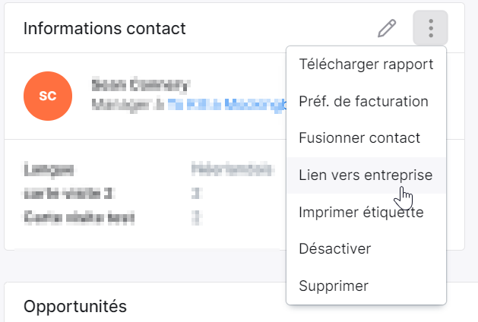Click the Informations contact heading
Viewport: 478px width, 322px height.
105,29
